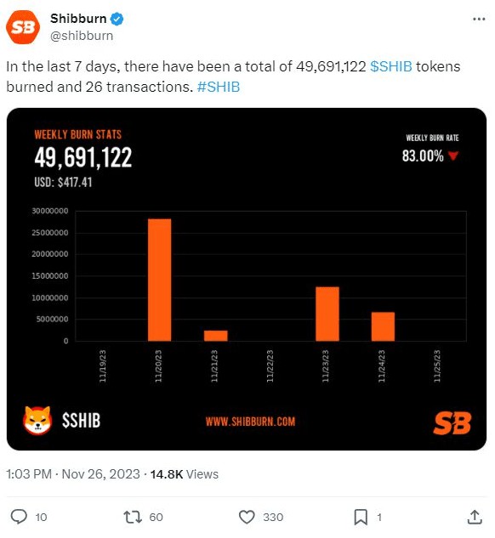Like the post with heart icon
Image resolution: width=495 pixels, height=538 pixels.
[x=247, y=517]
